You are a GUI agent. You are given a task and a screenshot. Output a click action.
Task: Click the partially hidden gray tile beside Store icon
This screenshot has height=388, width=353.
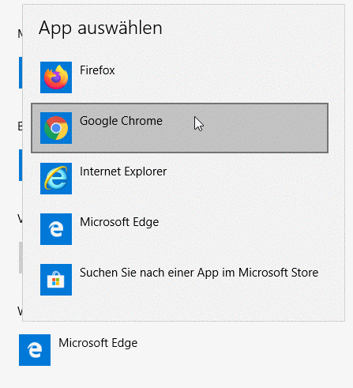[21, 258]
